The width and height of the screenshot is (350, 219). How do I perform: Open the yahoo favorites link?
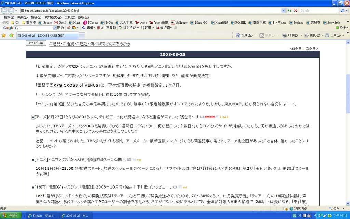[141, 23]
